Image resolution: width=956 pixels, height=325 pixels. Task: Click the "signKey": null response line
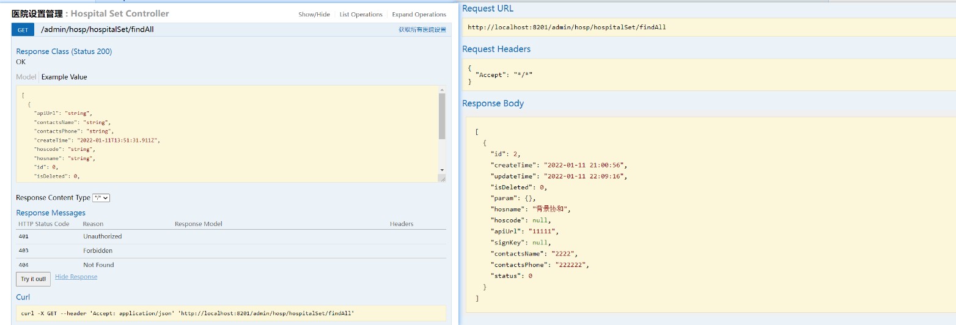[521, 243]
